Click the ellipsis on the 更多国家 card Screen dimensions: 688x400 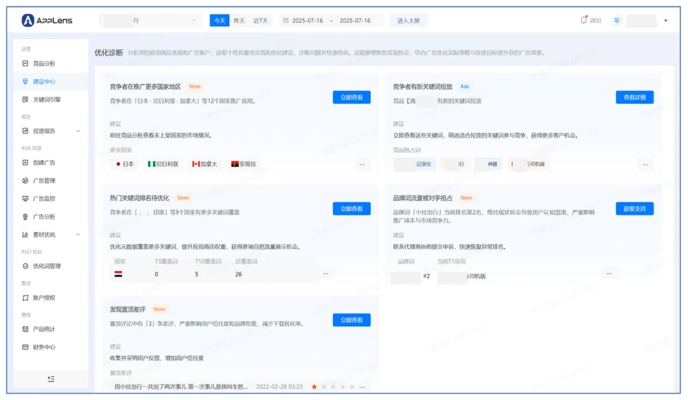point(362,164)
